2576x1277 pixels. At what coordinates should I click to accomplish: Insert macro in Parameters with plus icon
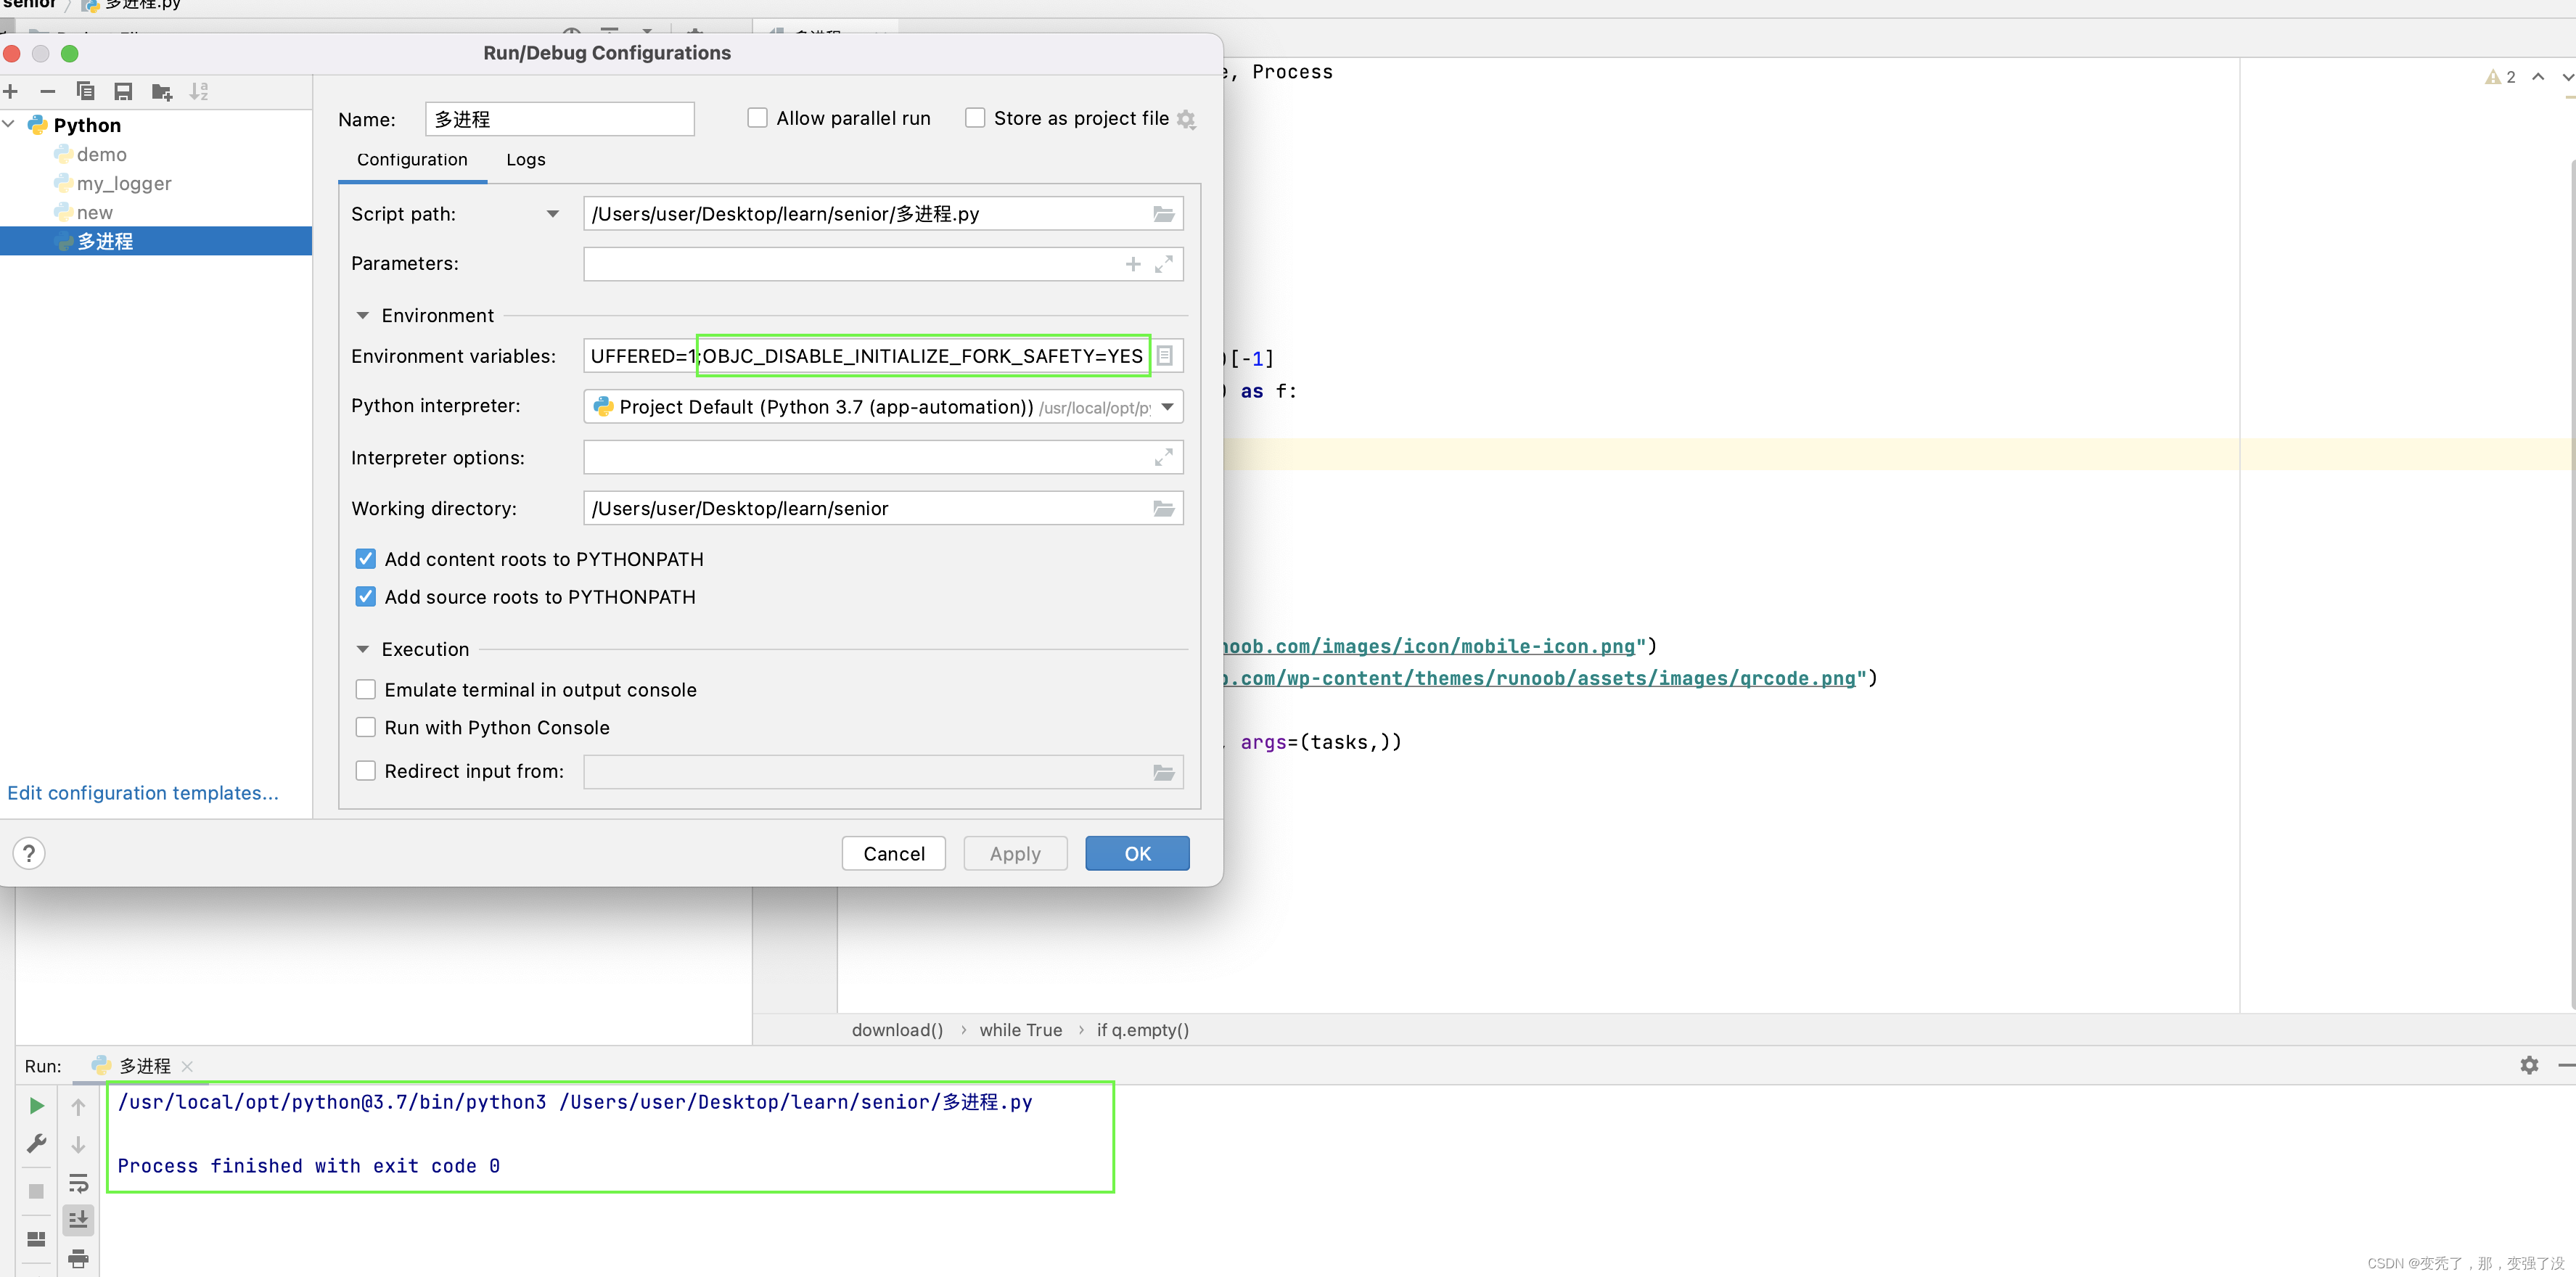[1133, 264]
